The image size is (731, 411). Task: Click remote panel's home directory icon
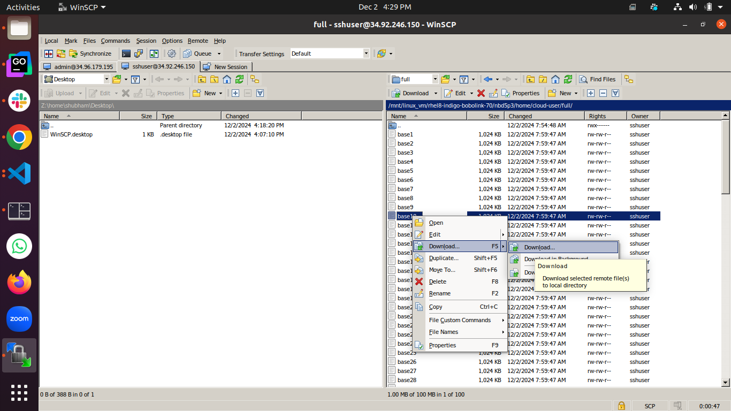pos(555,79)
